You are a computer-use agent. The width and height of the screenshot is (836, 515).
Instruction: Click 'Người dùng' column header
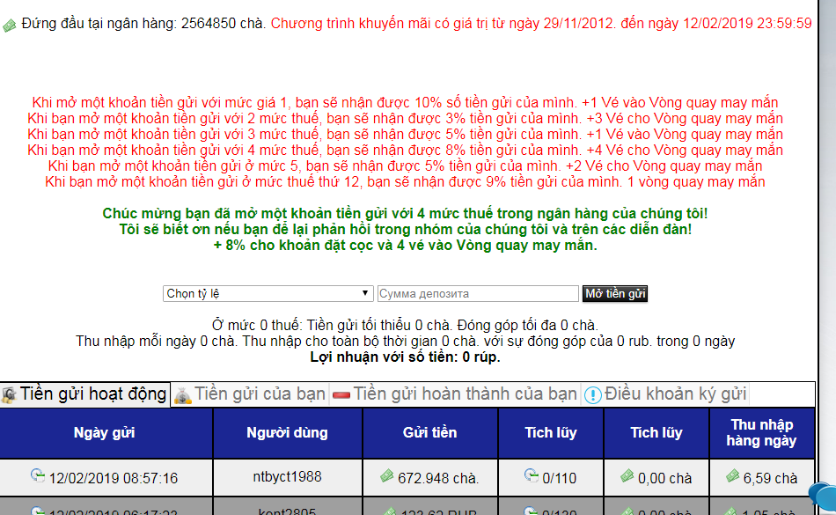[288, 433]
